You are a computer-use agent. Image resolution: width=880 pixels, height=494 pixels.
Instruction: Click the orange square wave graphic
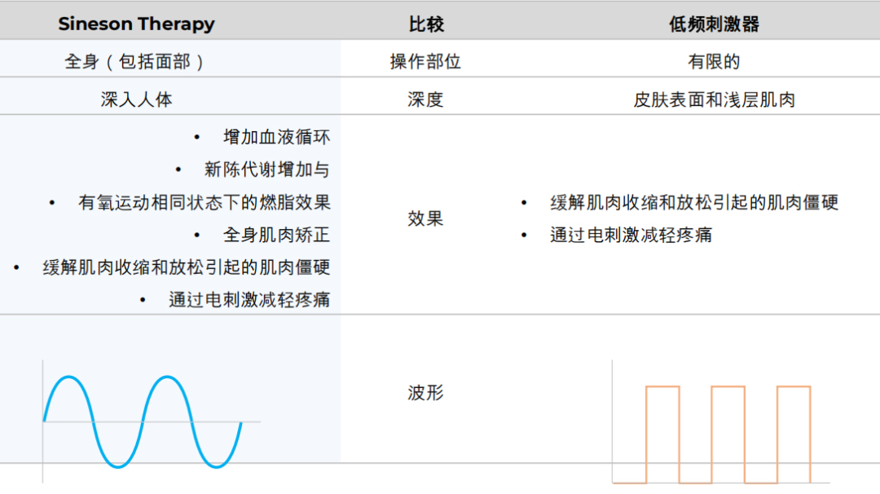point(711,434)
